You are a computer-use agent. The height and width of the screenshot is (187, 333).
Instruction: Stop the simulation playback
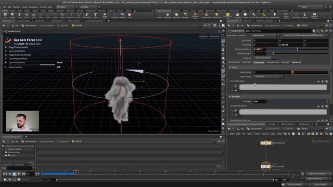14,174
